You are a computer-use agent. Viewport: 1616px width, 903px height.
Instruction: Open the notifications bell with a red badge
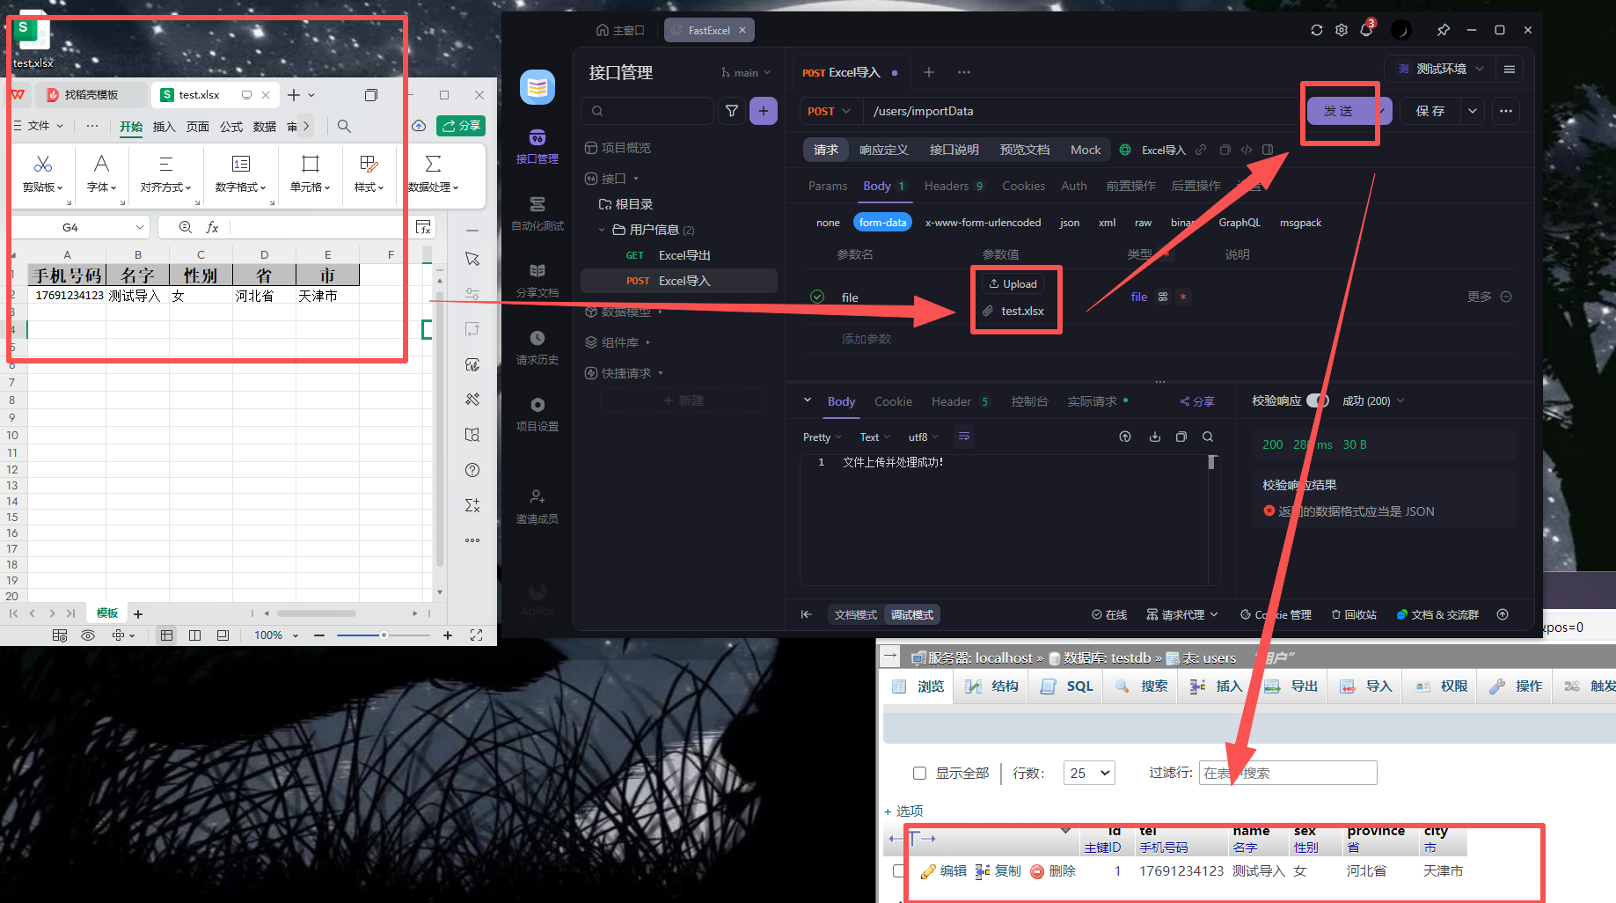(x=1366, y=30)
